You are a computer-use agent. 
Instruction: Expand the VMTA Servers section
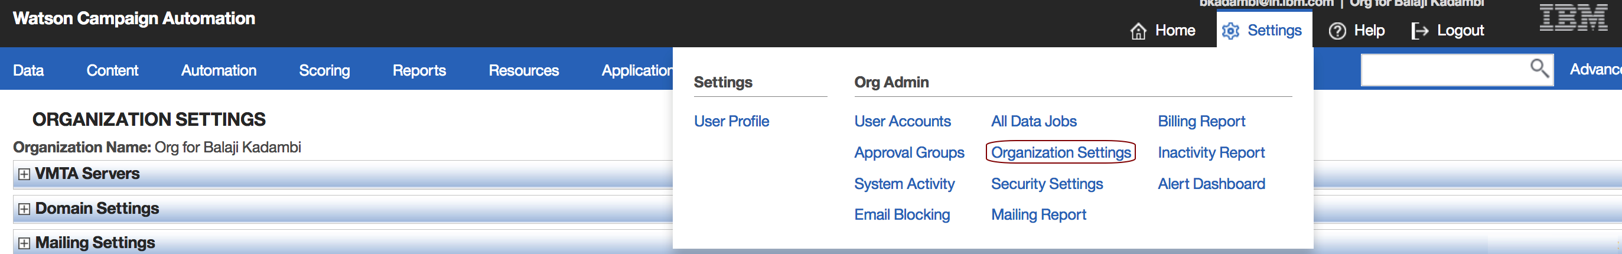click(24, 174)
